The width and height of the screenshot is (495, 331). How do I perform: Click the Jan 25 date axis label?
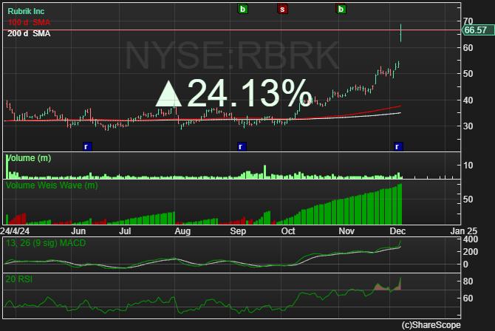point(464,231)
